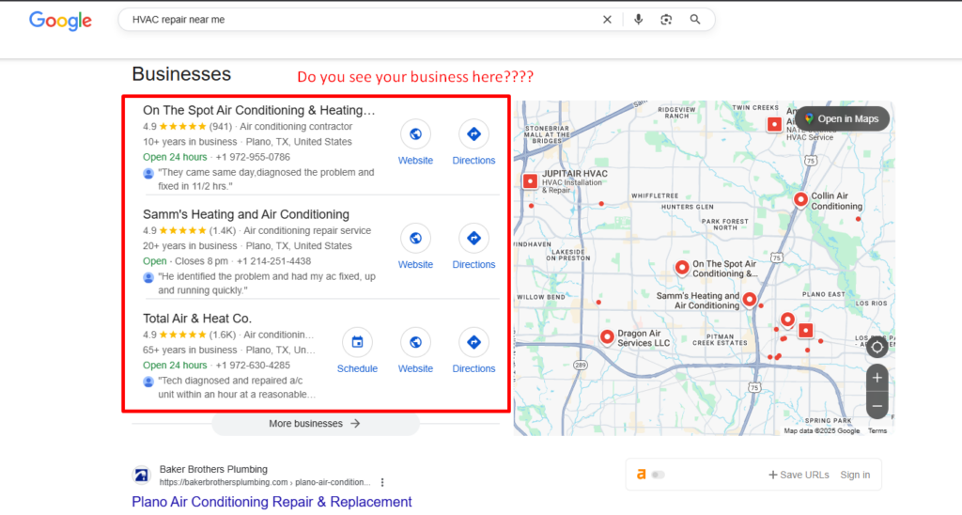The height and width of the screenshot is (515, 962).
Task: Click phone number +1 972-955-0786
Action: [253, 157]
